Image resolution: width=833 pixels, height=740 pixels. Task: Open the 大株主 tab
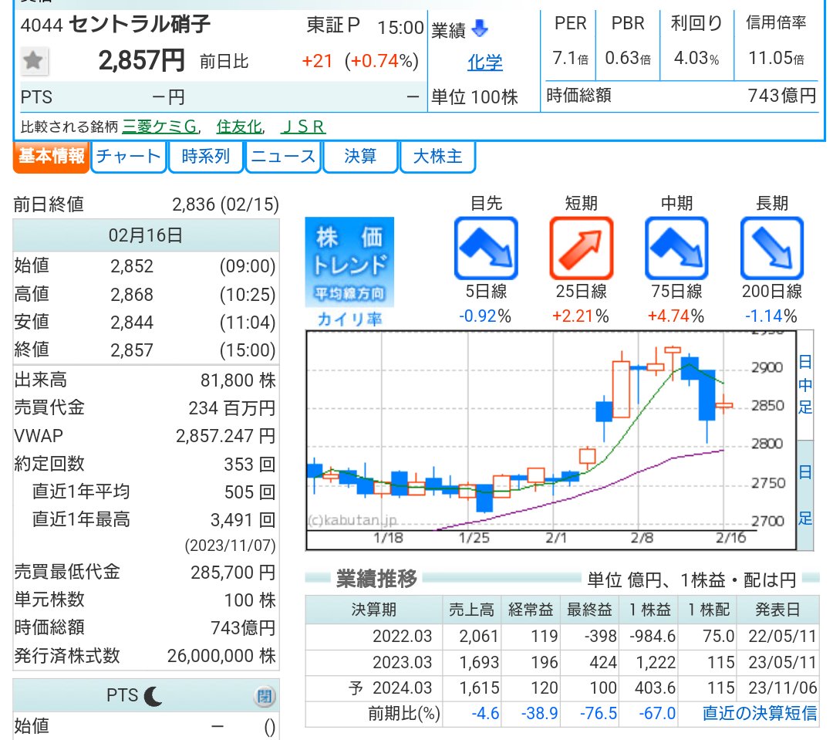click(437, 157)
